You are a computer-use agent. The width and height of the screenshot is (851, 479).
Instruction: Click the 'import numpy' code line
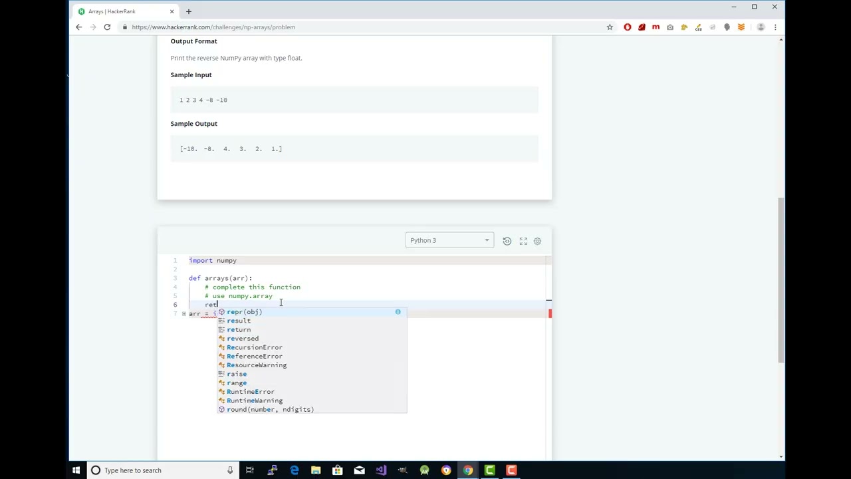point(213,261)
